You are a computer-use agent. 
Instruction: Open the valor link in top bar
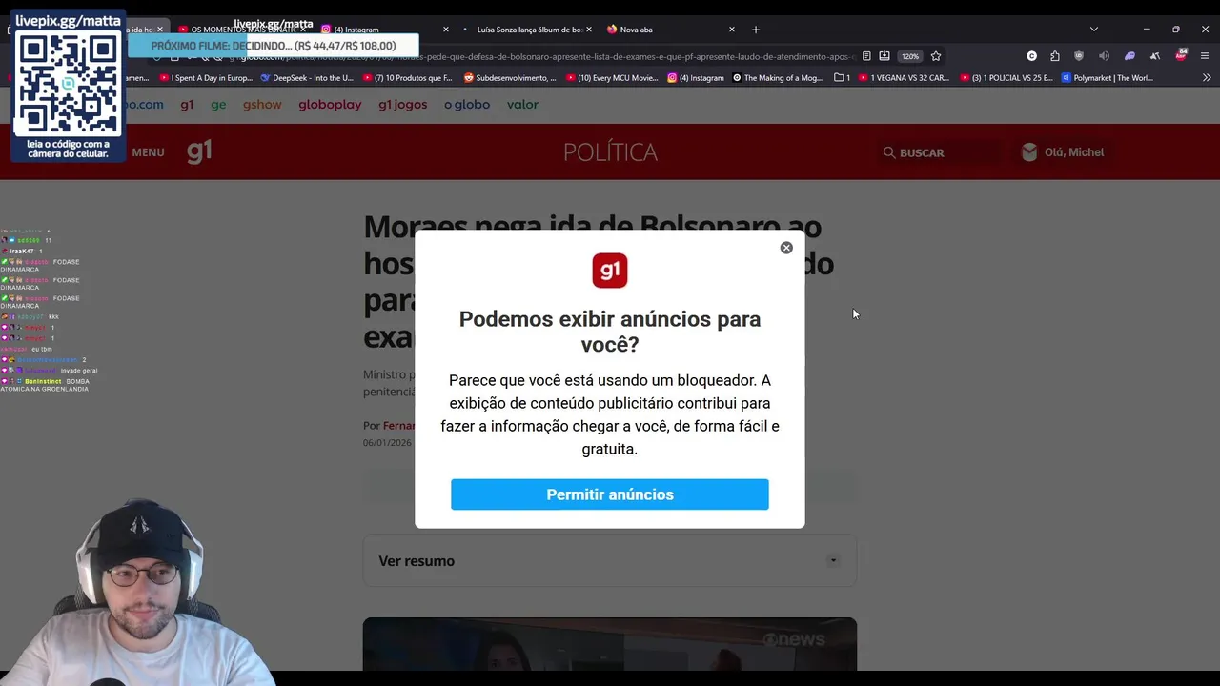pos(522,105)
